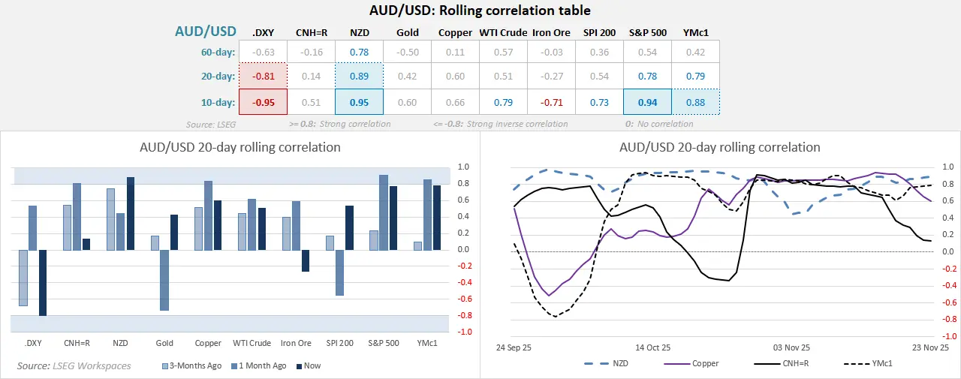The height and width of the screenshot is (379, 961).
Task: Click the '60-day:' row label
Action: (213, 52)
